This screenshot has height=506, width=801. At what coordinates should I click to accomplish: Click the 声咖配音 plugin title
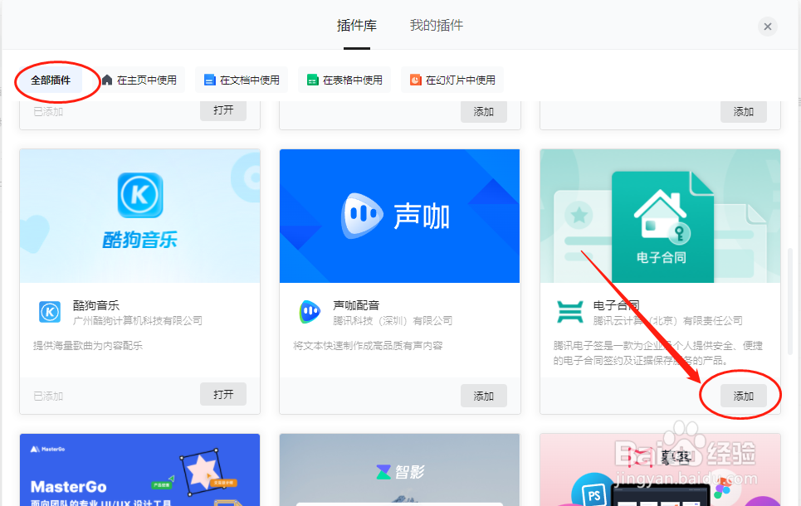click(356, 305)
